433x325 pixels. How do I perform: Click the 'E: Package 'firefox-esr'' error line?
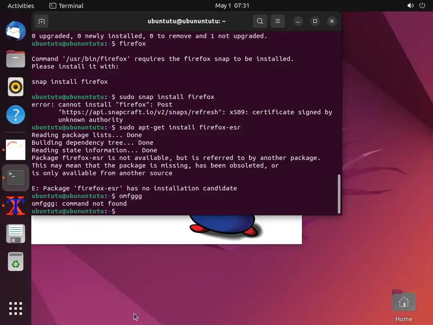pos(134,188)
